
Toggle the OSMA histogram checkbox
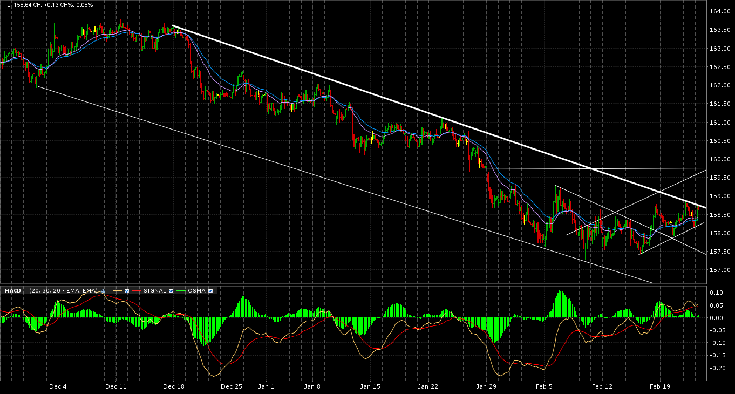210,291
